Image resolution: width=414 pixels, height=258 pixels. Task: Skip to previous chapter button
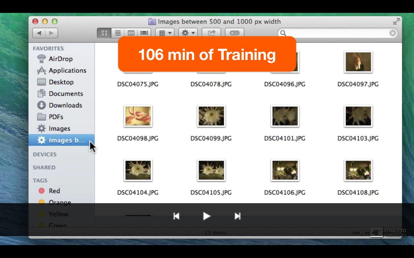pyautogui.click(x=176, y=216)
